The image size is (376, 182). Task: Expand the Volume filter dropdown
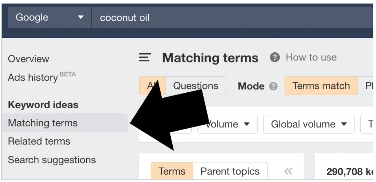[x=227, y=124]
